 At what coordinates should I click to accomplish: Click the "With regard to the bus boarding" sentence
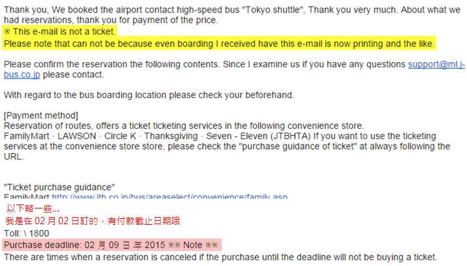pyautogui.click(x=149, y=95)
